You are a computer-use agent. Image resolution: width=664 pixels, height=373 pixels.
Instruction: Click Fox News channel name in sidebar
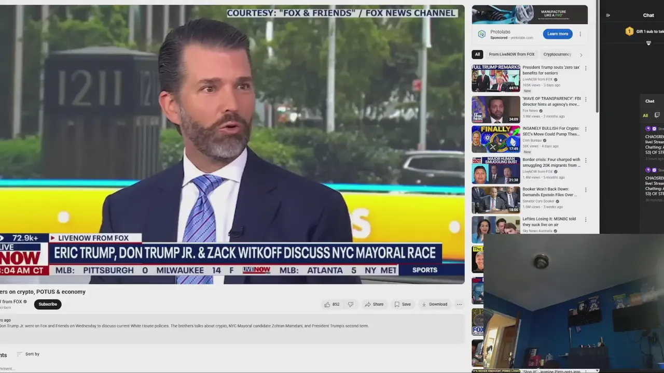[x=530, y=110]
